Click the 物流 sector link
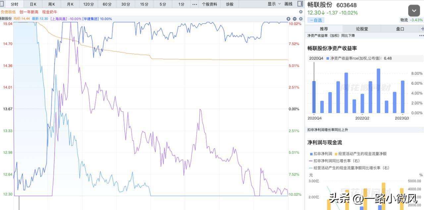 (x=404, y=20)
